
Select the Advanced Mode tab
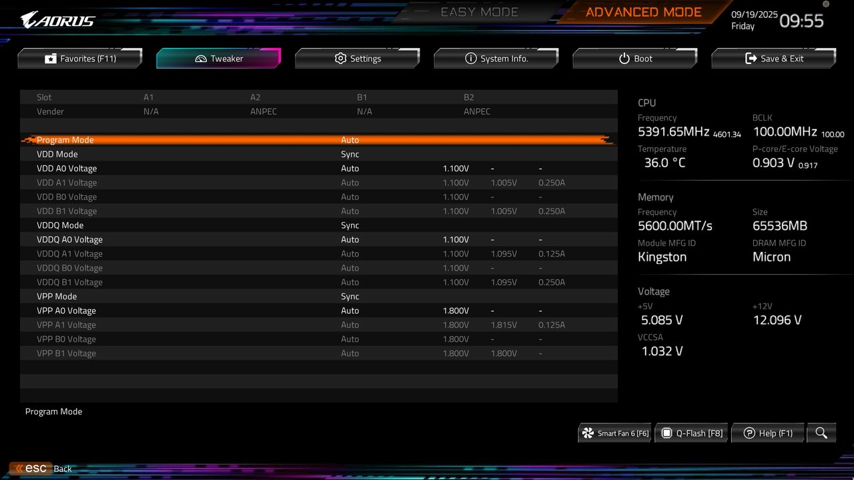[643, 11]
